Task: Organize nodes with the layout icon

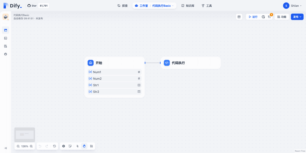Action: click(x=91, y=146)
